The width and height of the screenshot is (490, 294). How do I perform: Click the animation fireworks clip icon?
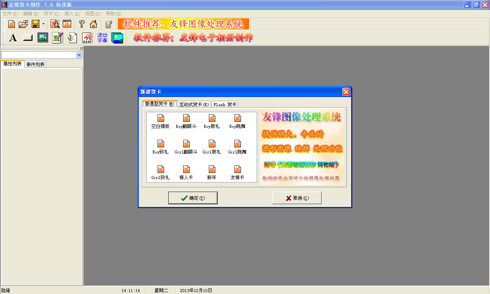88,38
